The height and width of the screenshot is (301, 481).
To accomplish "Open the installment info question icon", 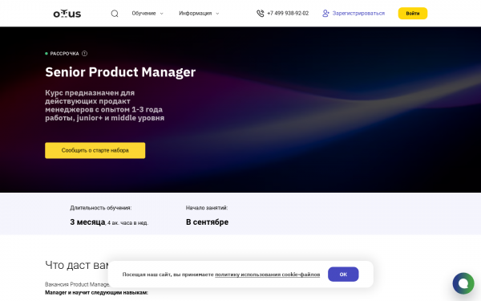I will tap(85, 54).
